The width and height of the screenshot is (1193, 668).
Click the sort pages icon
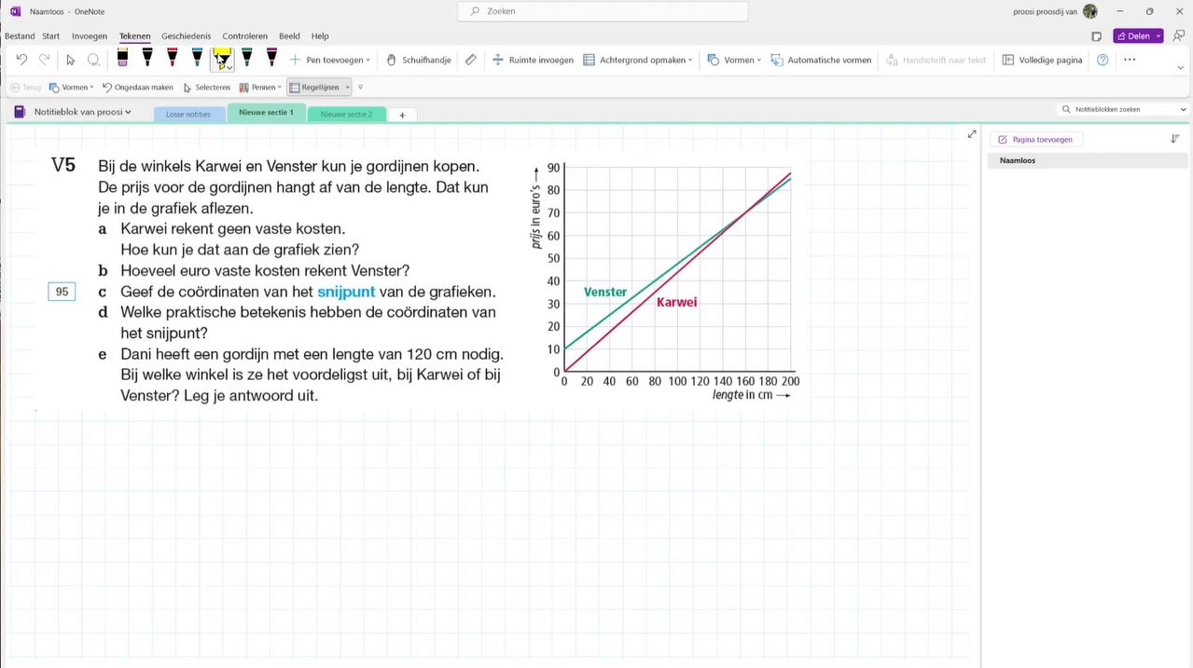pyautogui.click(x=1174, y=139)
